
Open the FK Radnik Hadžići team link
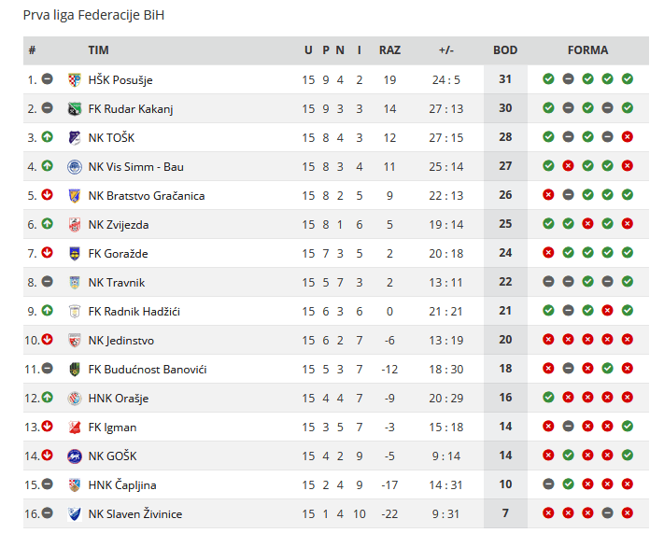[134, 312]
